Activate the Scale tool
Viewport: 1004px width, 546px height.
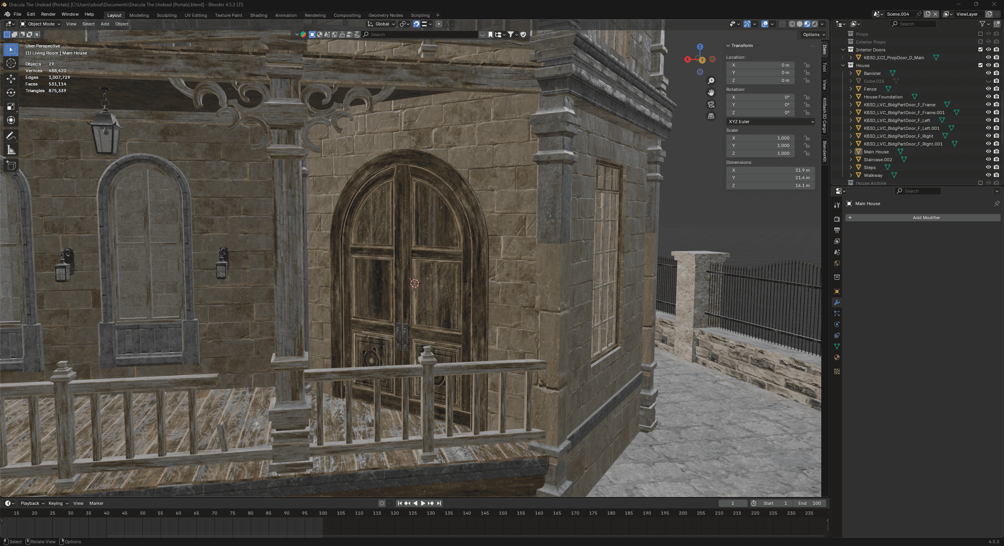pos(11,106)
